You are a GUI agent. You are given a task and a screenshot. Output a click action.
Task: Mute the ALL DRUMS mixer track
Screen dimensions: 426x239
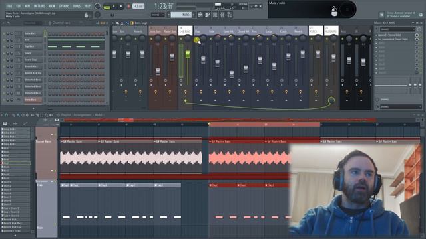pyautogui.click(x=327, y=39)
